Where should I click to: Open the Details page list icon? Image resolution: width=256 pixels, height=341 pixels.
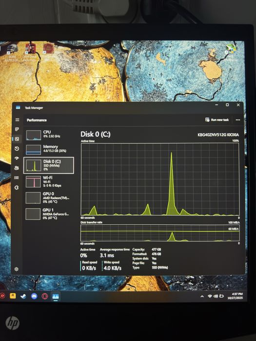click(17, 178)
